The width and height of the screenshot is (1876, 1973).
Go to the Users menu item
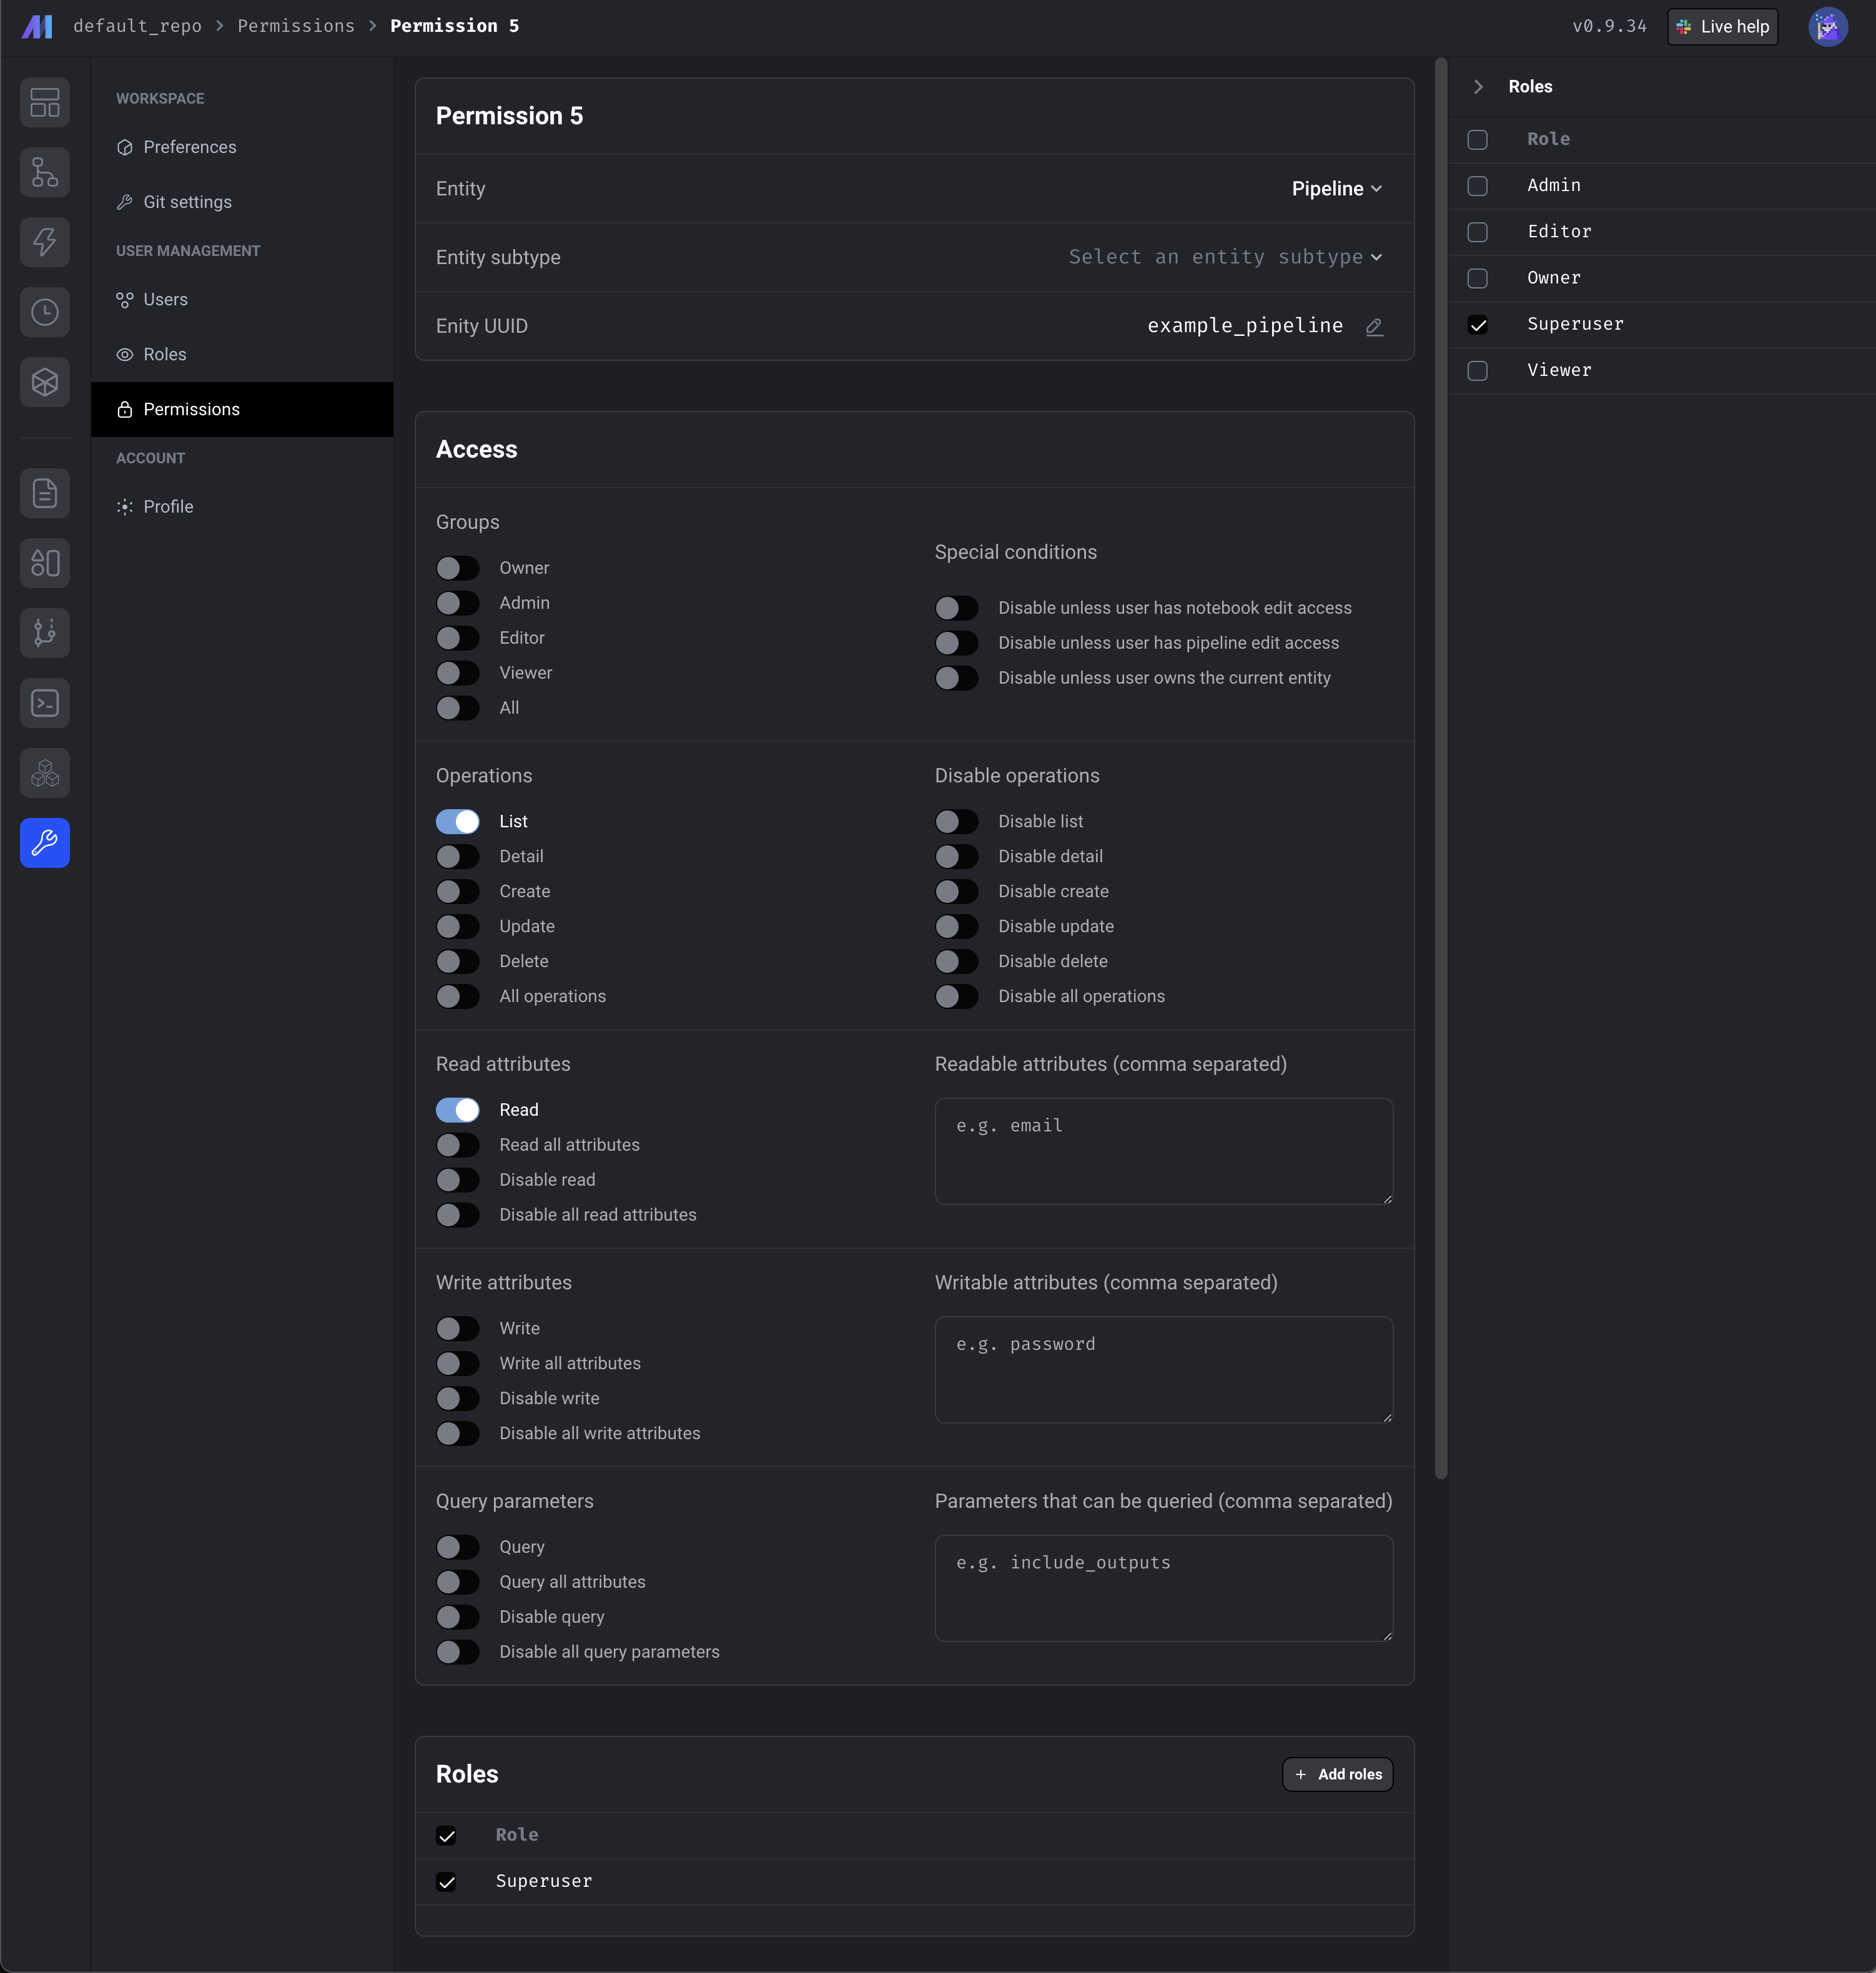(242, 300)
